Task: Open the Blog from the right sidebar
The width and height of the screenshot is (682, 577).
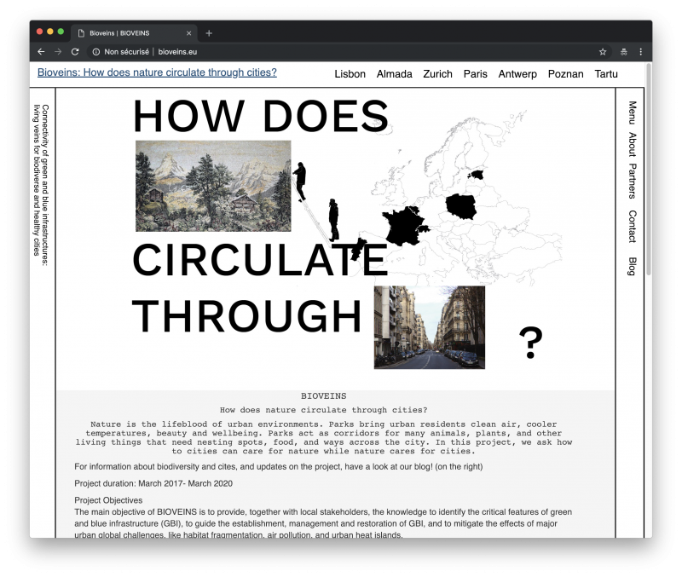Action: (632, 266)
